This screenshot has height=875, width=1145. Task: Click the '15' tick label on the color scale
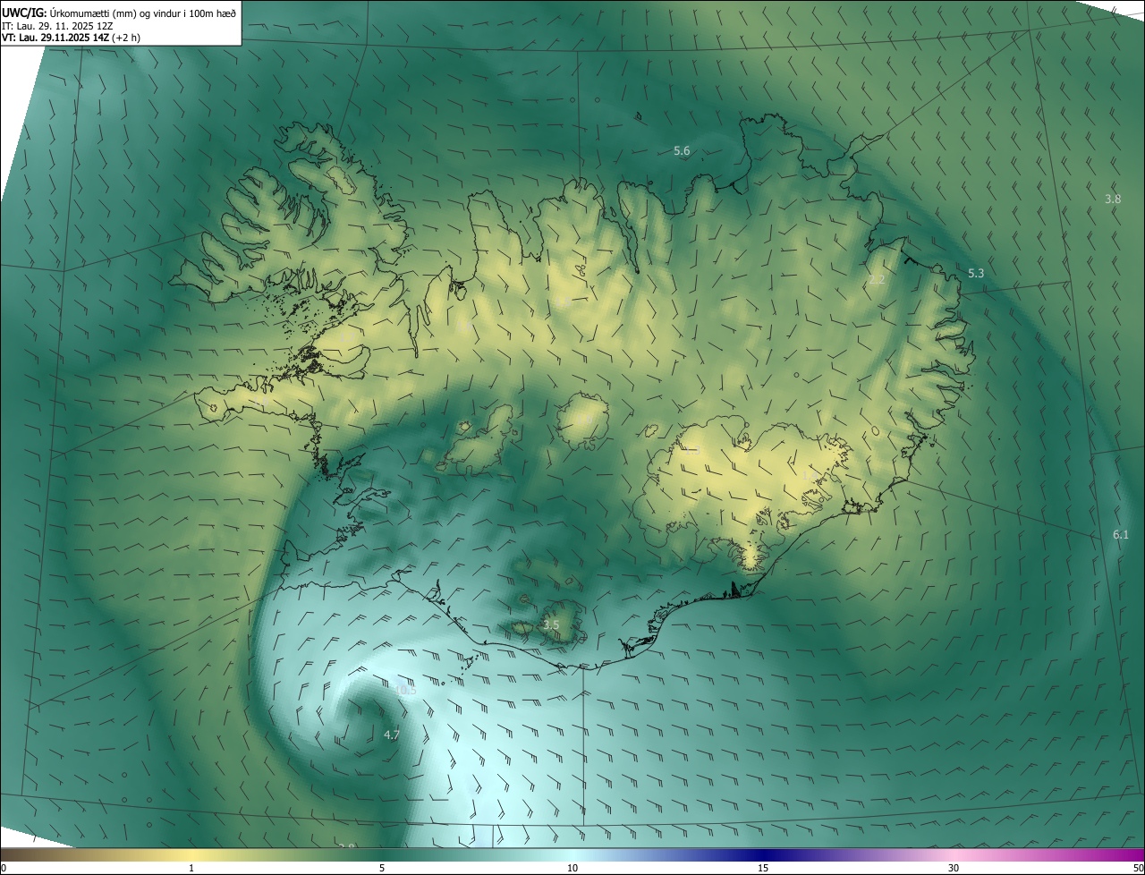pyautogui.click(x=763, y=868)
